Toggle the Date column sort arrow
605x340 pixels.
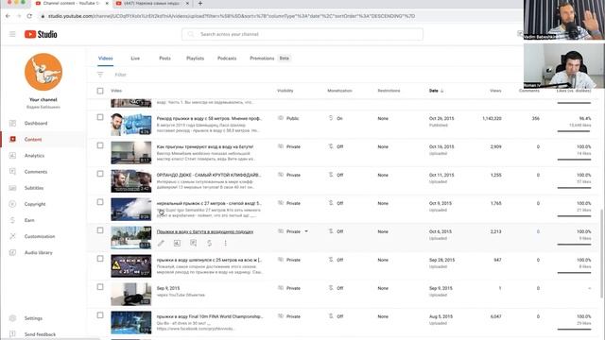click(442, 91)
